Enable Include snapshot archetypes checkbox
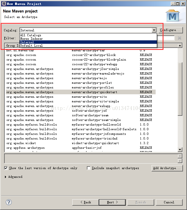This screenshot has width=187, height=210. [x=89, y=168]
